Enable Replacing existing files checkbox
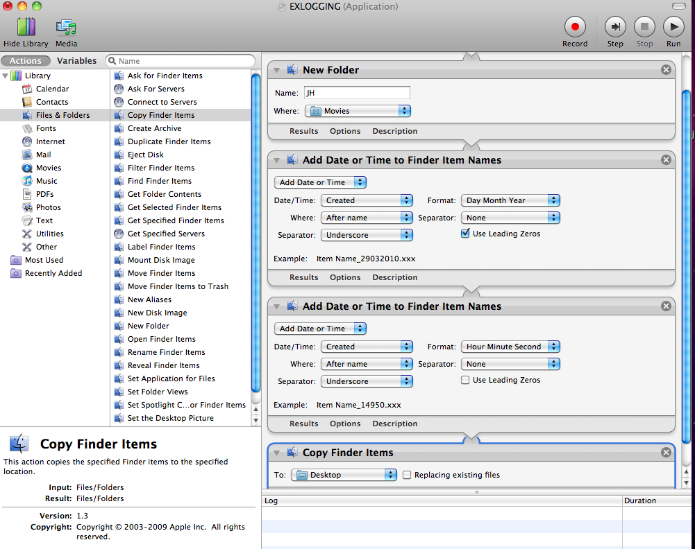The width and height of the screenshot is (695, 549). [x=406, y=475]
